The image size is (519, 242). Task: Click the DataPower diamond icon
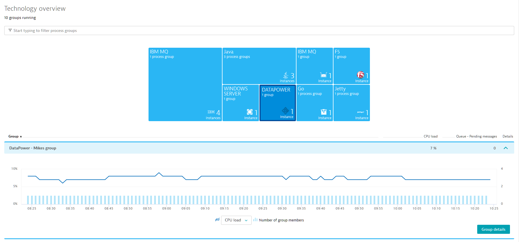point(285,111)
